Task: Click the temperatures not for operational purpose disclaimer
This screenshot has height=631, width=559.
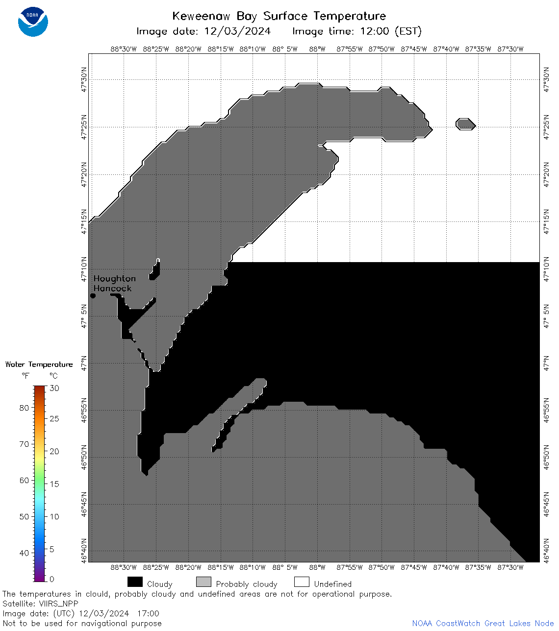Action: [197, 594]
